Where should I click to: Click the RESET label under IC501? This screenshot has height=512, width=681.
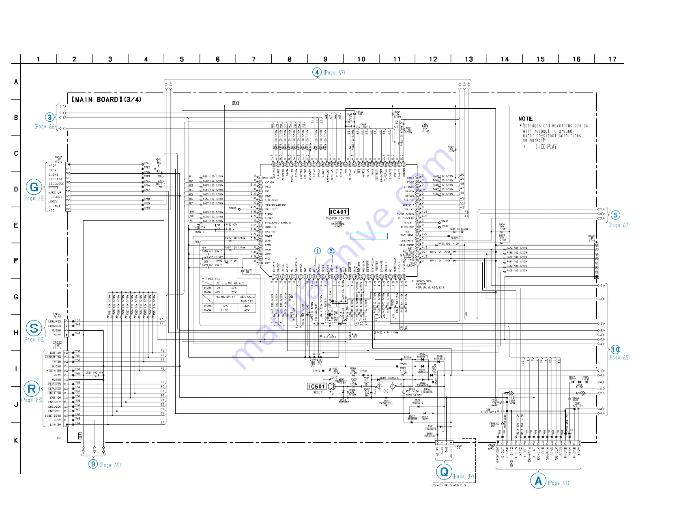pos(318,392)
